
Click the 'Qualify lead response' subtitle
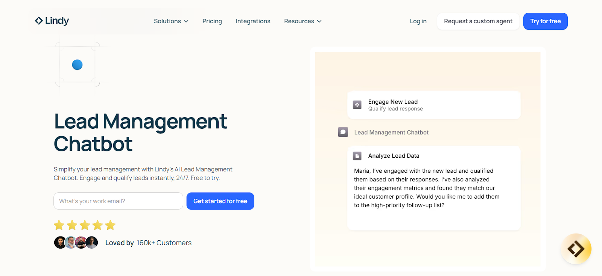(x=395, y=109)
